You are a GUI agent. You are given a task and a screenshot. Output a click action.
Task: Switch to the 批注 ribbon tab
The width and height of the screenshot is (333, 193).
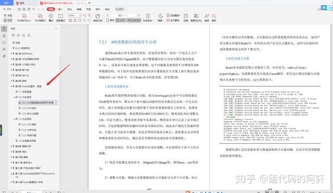(x=70, y=9)
